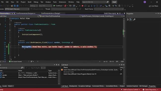Collapse the FrmPrimeiraAula constructor block
The height and width of the screenshot is (91, 161).
coord(10,30)
